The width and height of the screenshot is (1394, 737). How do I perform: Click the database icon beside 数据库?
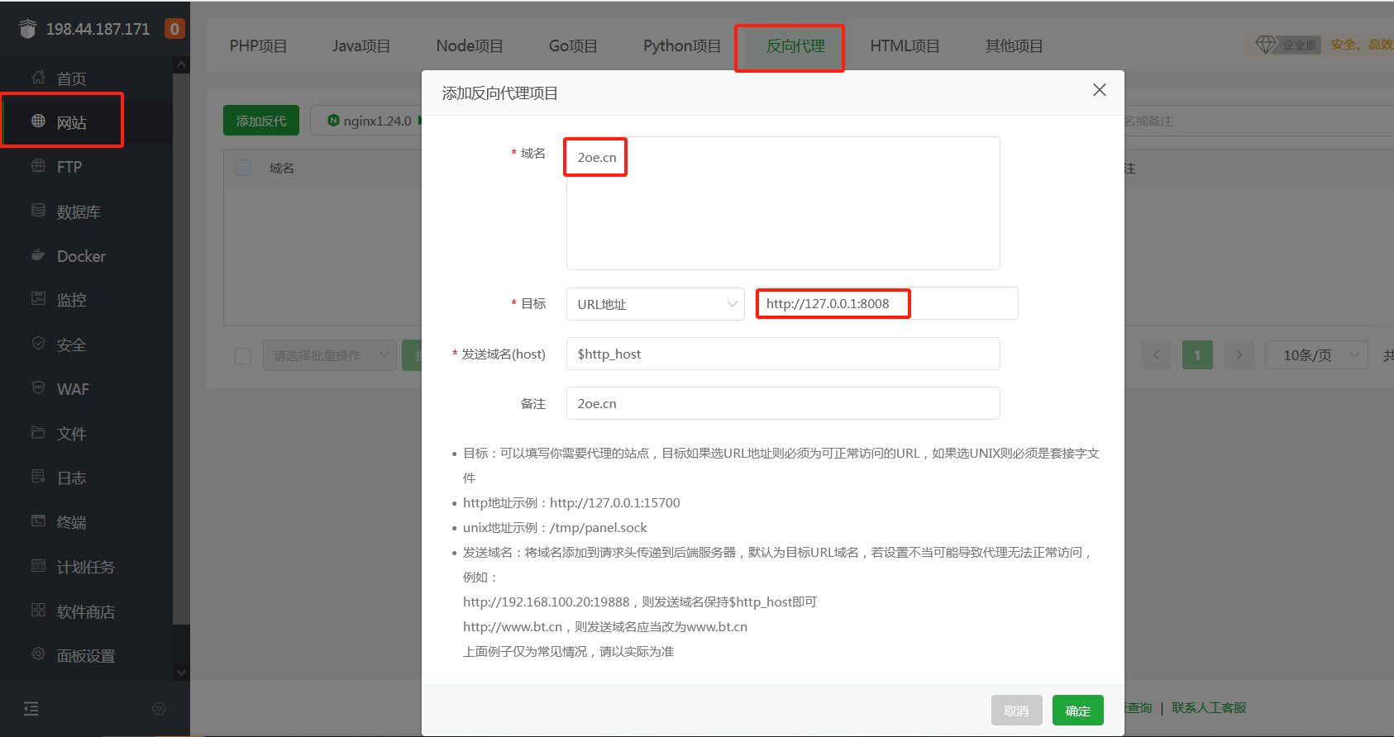(x=38, y=211)
